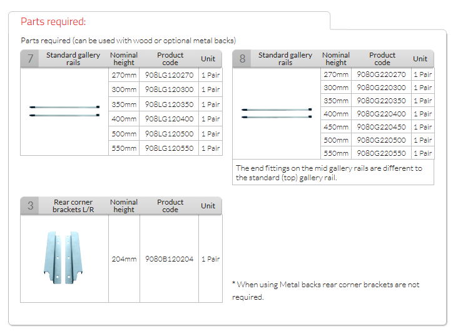Click the 204mm nominal height cell
This screenshot has height=331, width=453.
pyautogui.click(x=124, y=259)
